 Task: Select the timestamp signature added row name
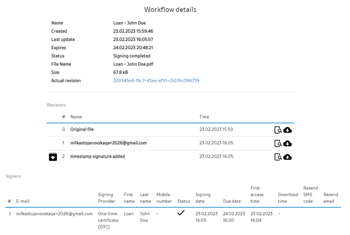tap(97, 156)
